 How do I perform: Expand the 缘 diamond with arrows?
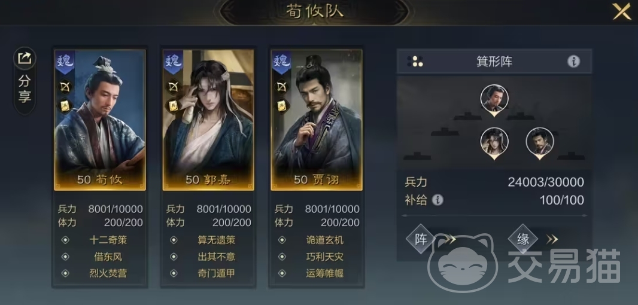[533, 239]
